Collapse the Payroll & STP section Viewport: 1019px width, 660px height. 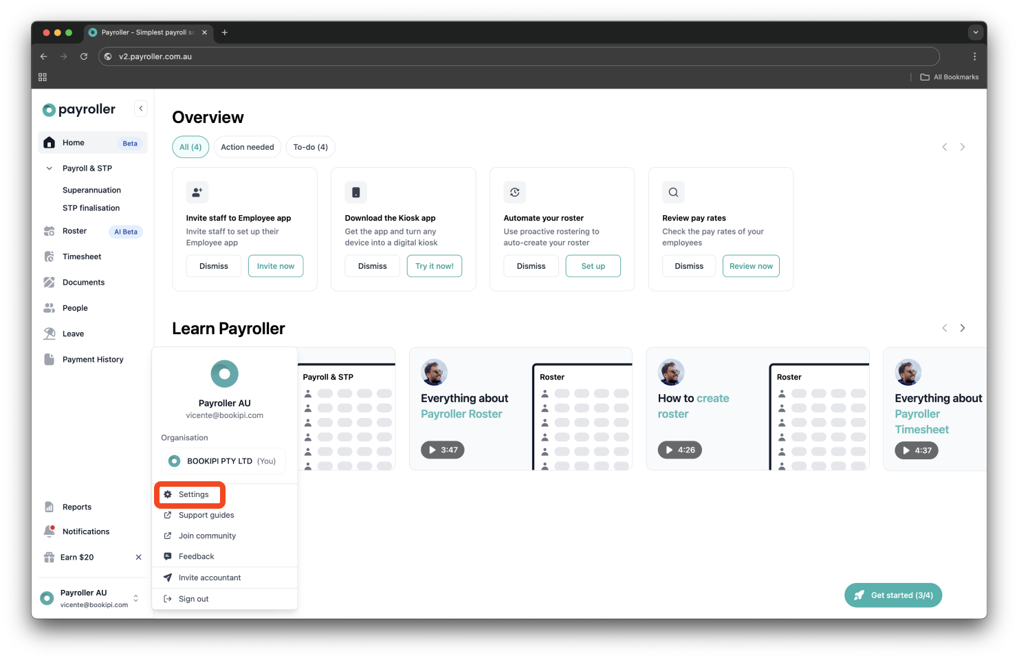pos(49,168)
